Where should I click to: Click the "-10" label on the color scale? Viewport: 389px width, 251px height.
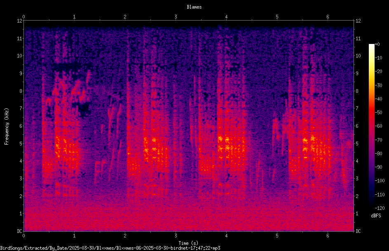coord(378,58)
